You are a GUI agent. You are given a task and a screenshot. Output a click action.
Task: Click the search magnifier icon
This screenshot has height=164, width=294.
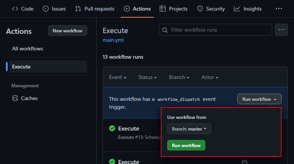click(x=165, y=30)
